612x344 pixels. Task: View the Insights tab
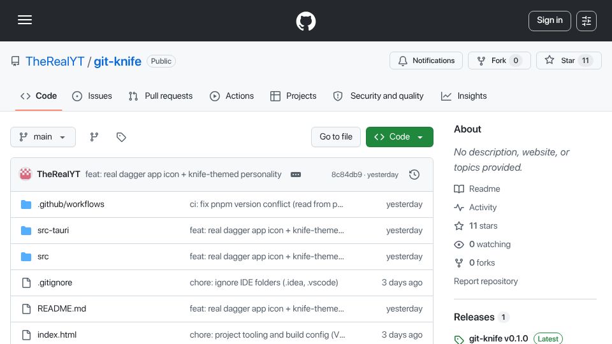click(463, 96)
